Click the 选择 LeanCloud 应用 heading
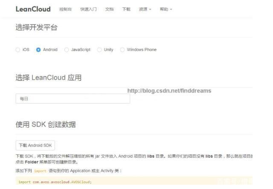Image resolution: width=273 pixels, height=189 pixels. tap(49, 78)
